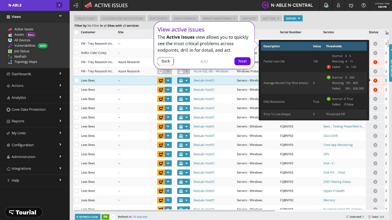This screenshot has width=392, height=220.
Task: Open the help question mark icon in header
Action: coord(363,5)
